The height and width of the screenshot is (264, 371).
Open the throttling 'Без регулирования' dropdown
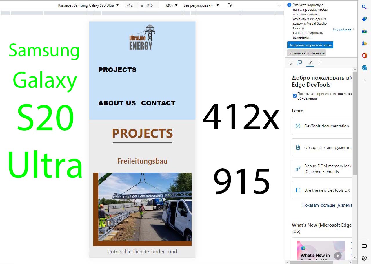point(201,5)
